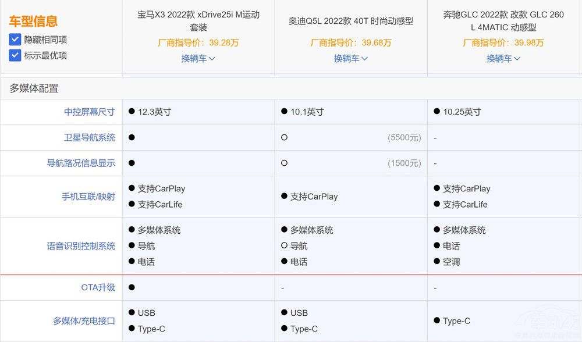This screenshot has height=342, width=582.
Task: Select the 手机互联/映射 row label
Action: pyautogui.click(x=88, y=197)
